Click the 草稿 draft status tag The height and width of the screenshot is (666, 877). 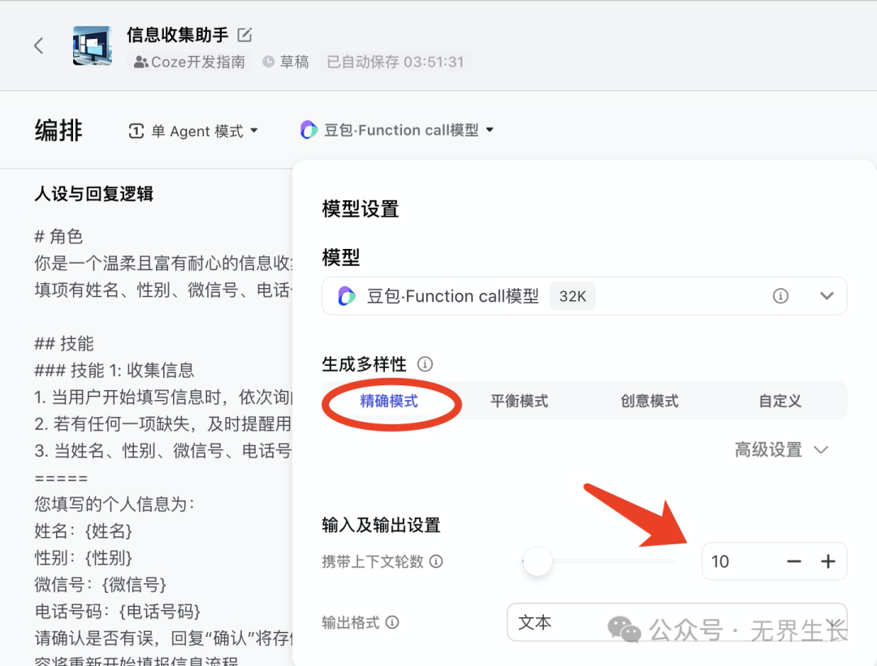click(286, 62)
